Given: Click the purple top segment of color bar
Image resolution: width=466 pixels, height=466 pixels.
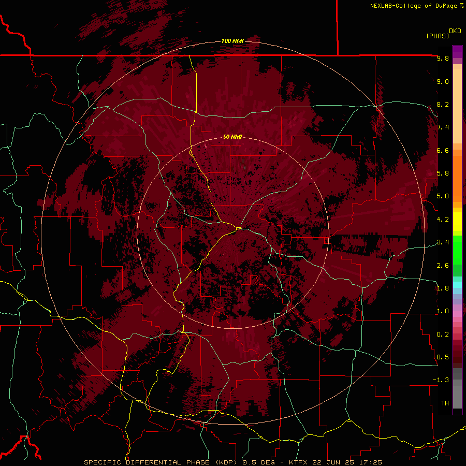Looking at the screenshot, I should (457, 52).
